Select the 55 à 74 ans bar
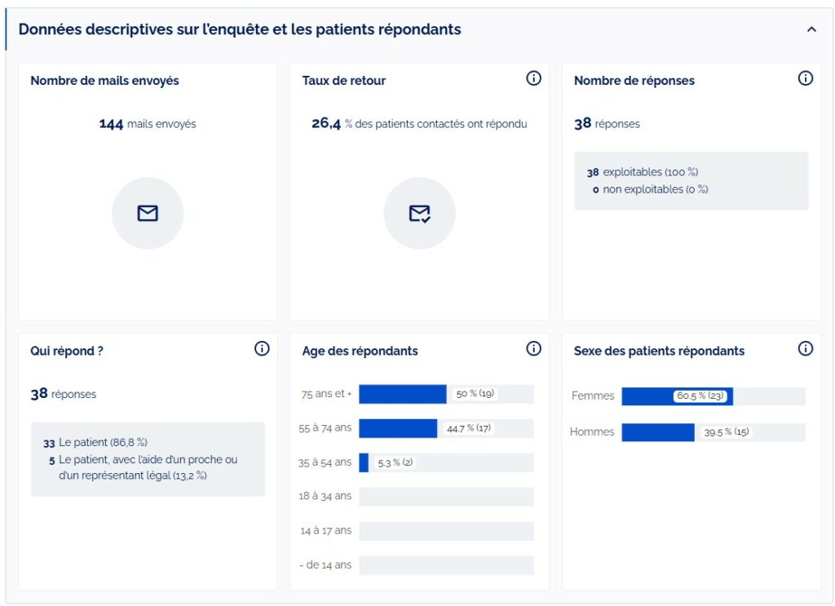 [x=398, y=428]
